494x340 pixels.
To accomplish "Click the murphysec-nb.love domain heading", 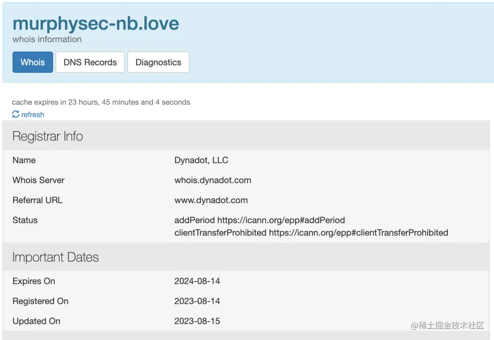I will click(96, 23).
